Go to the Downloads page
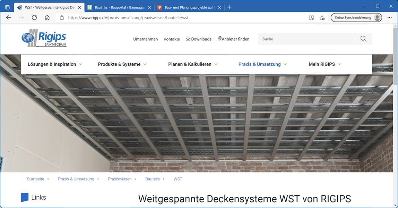Image resolution: width=398 pixels, height=208 pixels. [199, 39]
